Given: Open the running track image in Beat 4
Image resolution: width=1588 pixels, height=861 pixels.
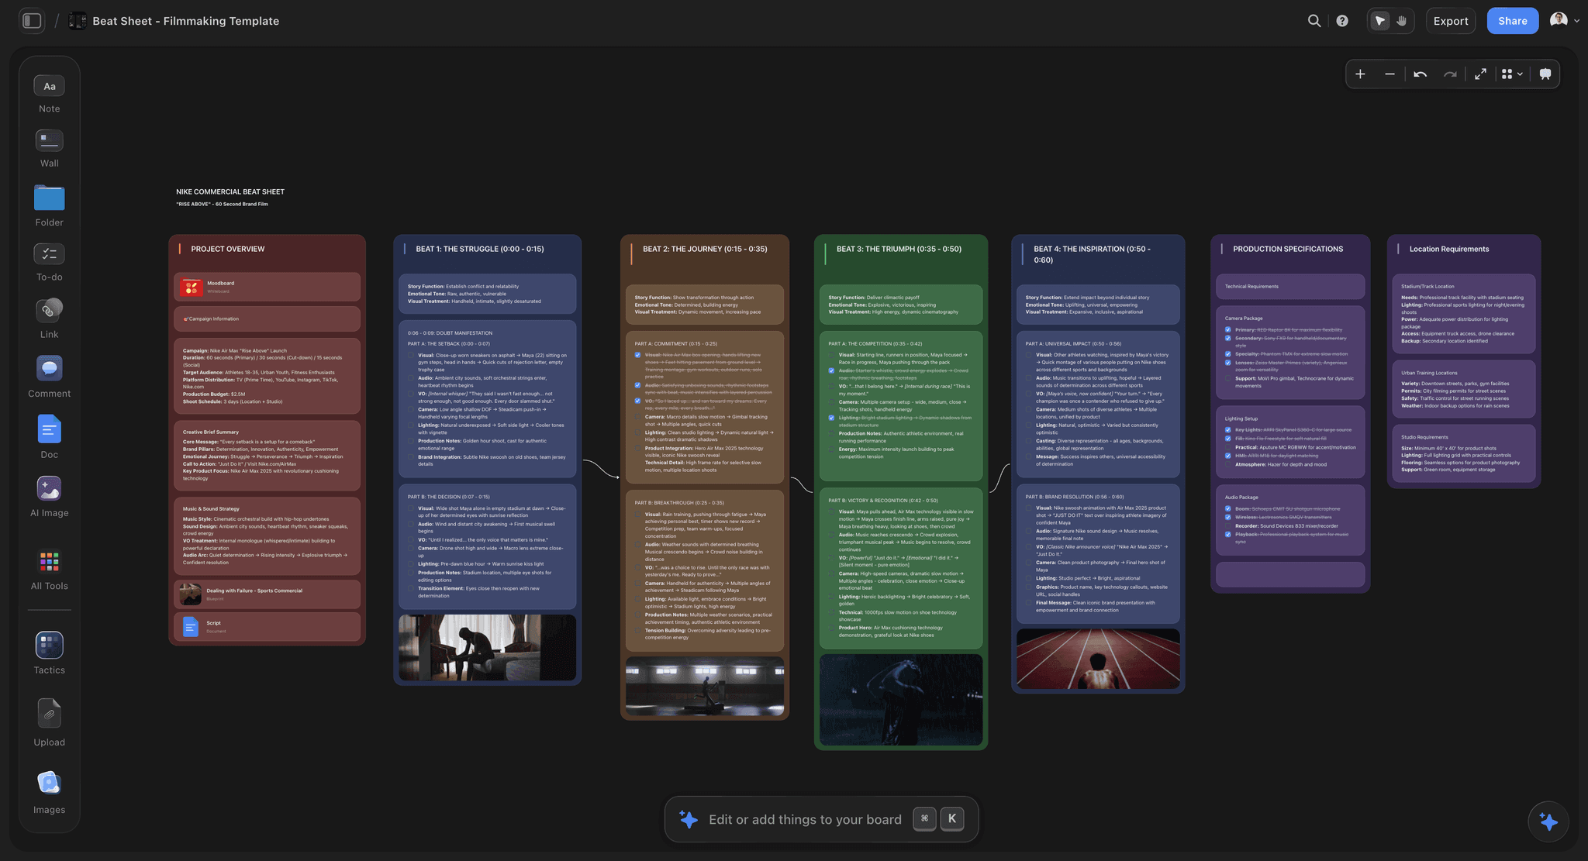Looking at the screenshot, I should [1098, 659].
